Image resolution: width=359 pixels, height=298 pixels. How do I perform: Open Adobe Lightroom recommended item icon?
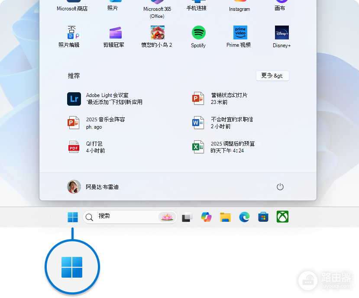(74, 99)
